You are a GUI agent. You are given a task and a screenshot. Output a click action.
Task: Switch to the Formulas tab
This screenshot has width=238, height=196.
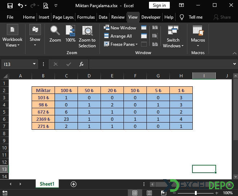(x=86, y=17)
